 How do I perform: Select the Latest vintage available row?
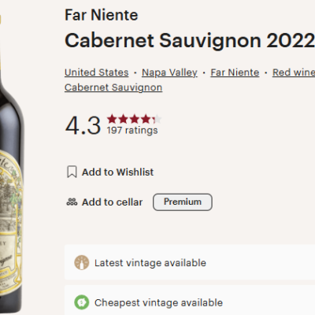click(190, 262)
